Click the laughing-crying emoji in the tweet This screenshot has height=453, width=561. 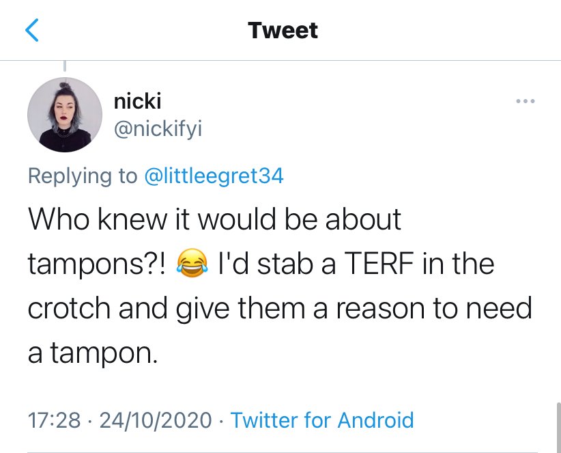(192, 265)
